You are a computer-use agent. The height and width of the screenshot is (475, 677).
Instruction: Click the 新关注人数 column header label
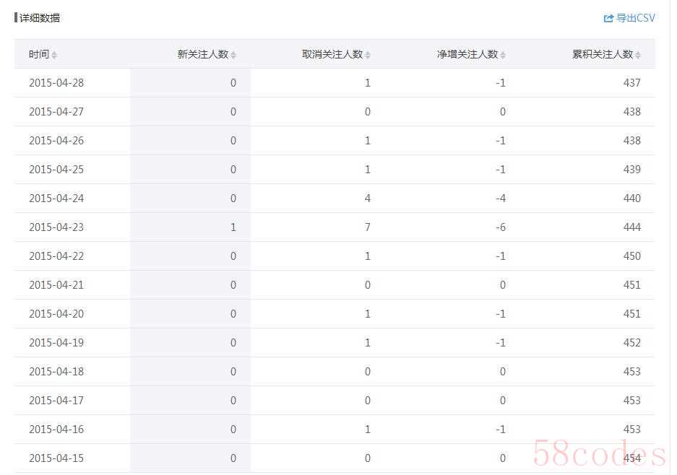coord(202,54)
